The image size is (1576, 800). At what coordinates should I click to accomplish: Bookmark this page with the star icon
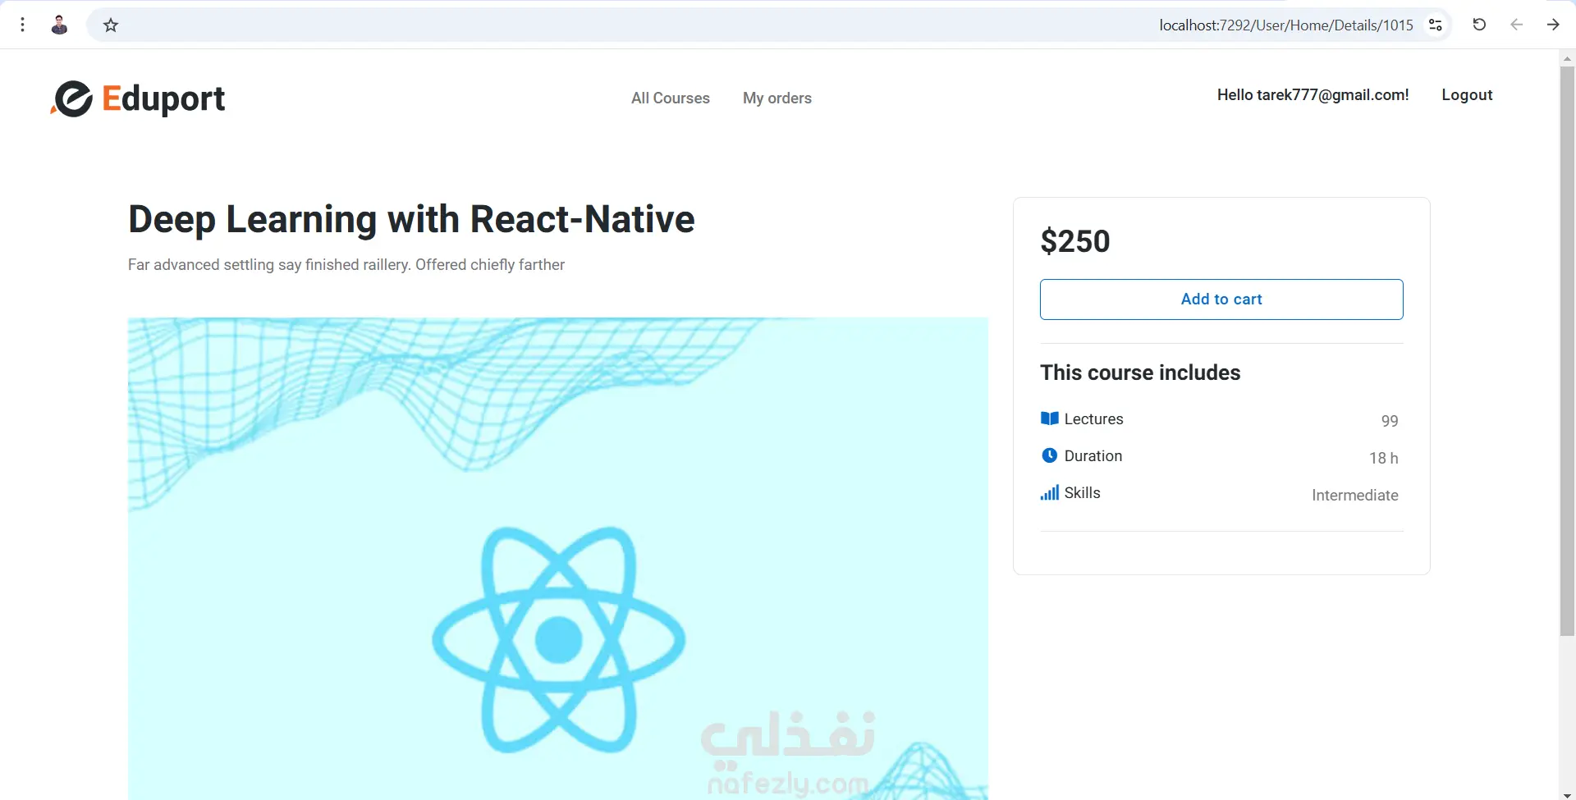[x=111, y=25]
